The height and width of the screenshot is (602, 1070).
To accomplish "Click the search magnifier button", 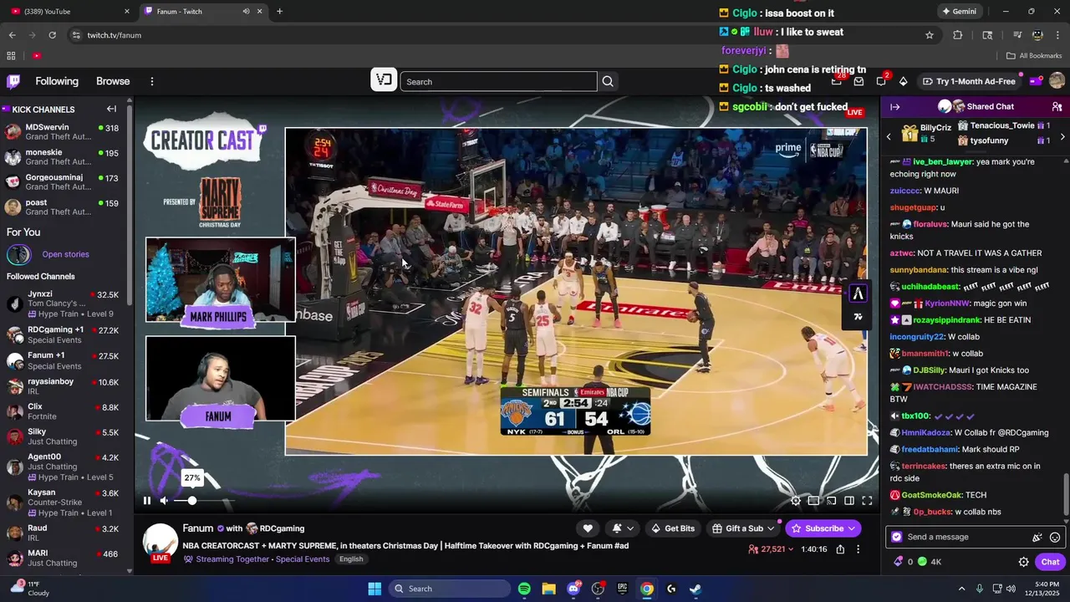I will 608,81.
